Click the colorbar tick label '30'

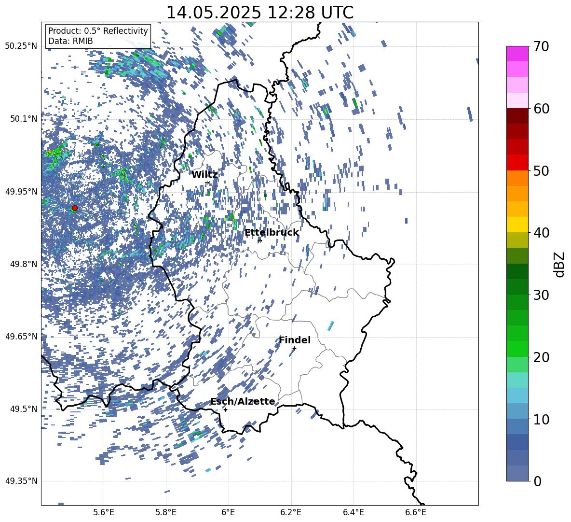tap(541, 295)
